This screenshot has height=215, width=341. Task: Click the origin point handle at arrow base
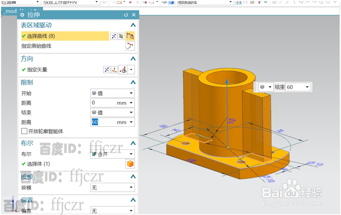[228, 148]
